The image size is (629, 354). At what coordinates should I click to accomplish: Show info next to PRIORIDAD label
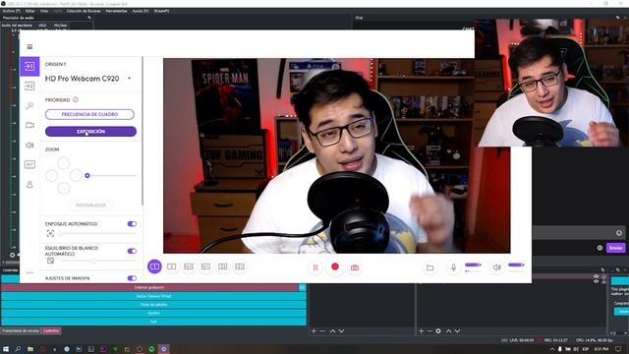(x=76, y=99)
